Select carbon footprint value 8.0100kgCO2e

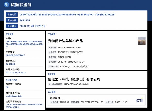click(67, 66)
